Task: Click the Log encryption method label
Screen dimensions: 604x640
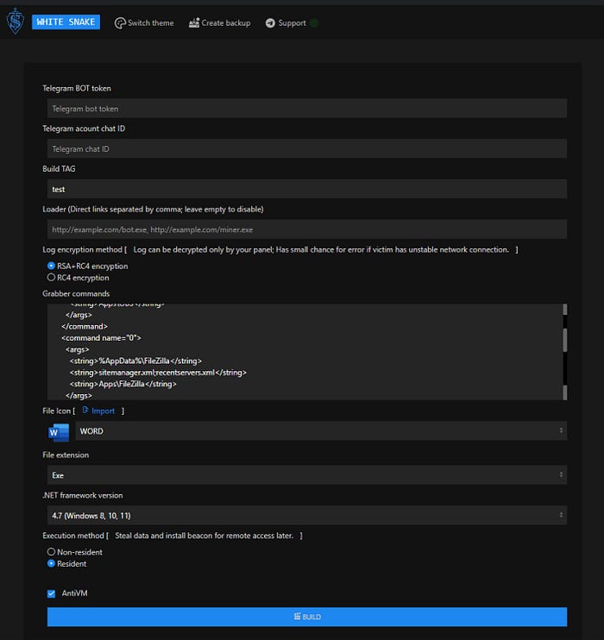Action: click(82, 249)
